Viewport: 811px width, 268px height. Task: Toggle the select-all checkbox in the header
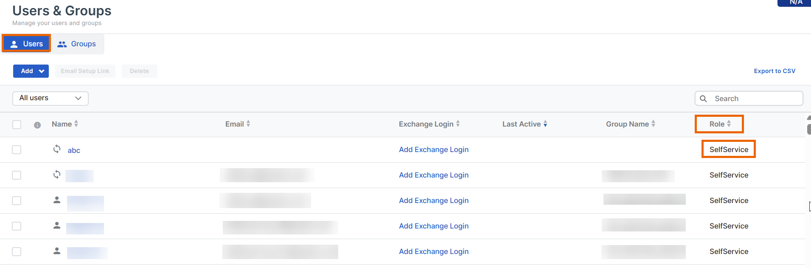click(x=17, y=124)
